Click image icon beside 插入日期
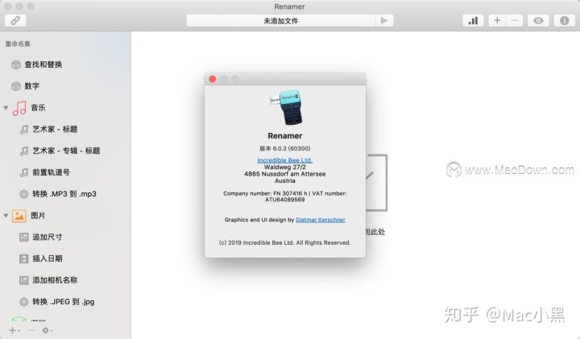This screenshot has height=339, width=580. click(x=23, y=258)
